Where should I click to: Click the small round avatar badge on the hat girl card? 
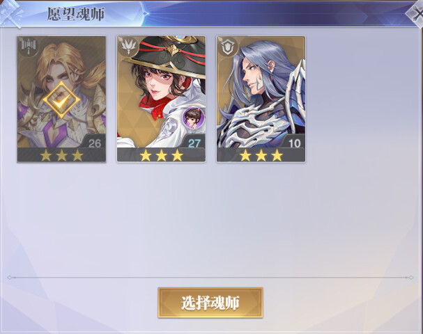193,117
